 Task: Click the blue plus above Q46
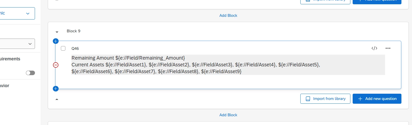[x=56, y=41]
